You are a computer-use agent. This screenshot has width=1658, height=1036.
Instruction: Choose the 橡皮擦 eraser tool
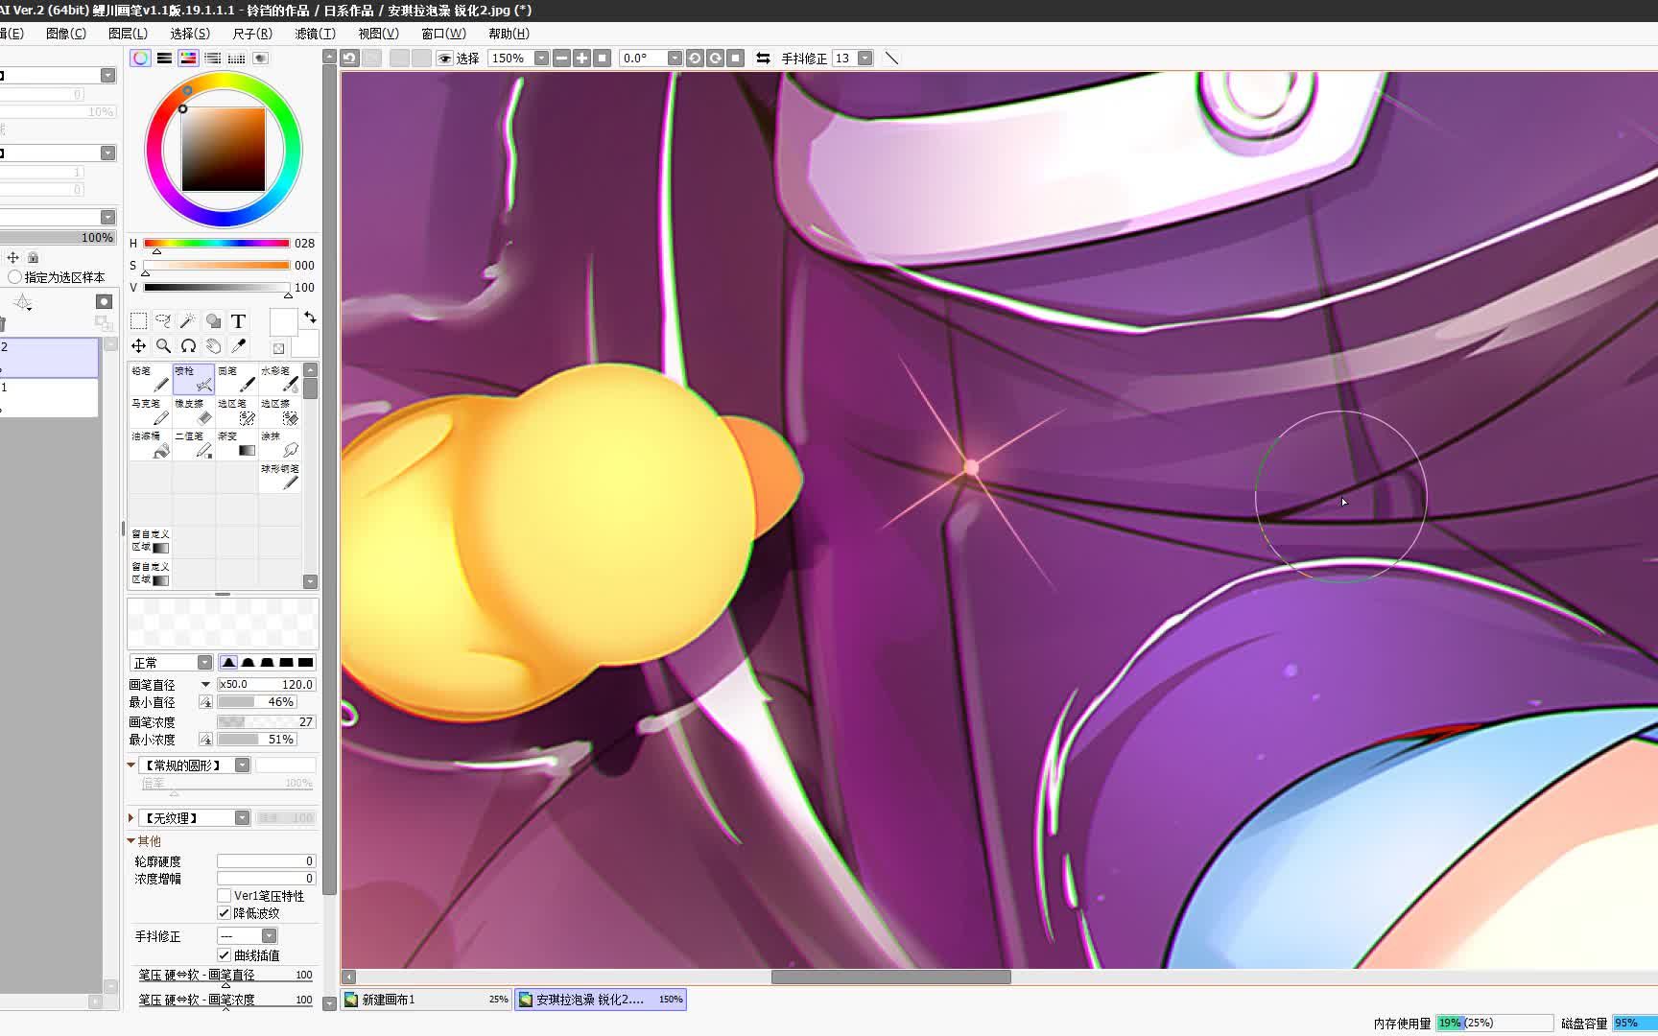coord(194,412)
